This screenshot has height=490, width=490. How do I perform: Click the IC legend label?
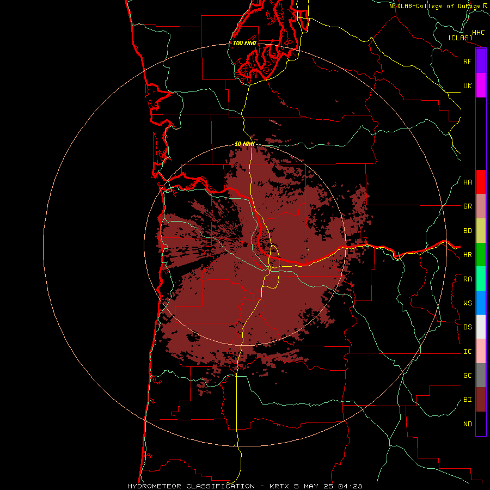[x=468, y=352]
